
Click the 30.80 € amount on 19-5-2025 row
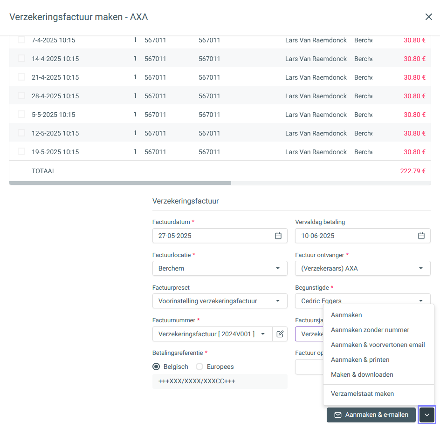click(414, 152)
